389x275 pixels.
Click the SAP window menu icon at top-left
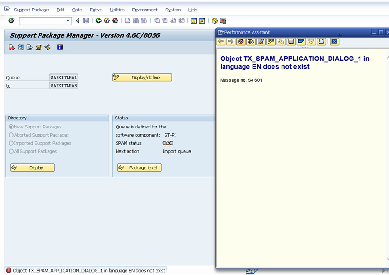pos(7,9)
